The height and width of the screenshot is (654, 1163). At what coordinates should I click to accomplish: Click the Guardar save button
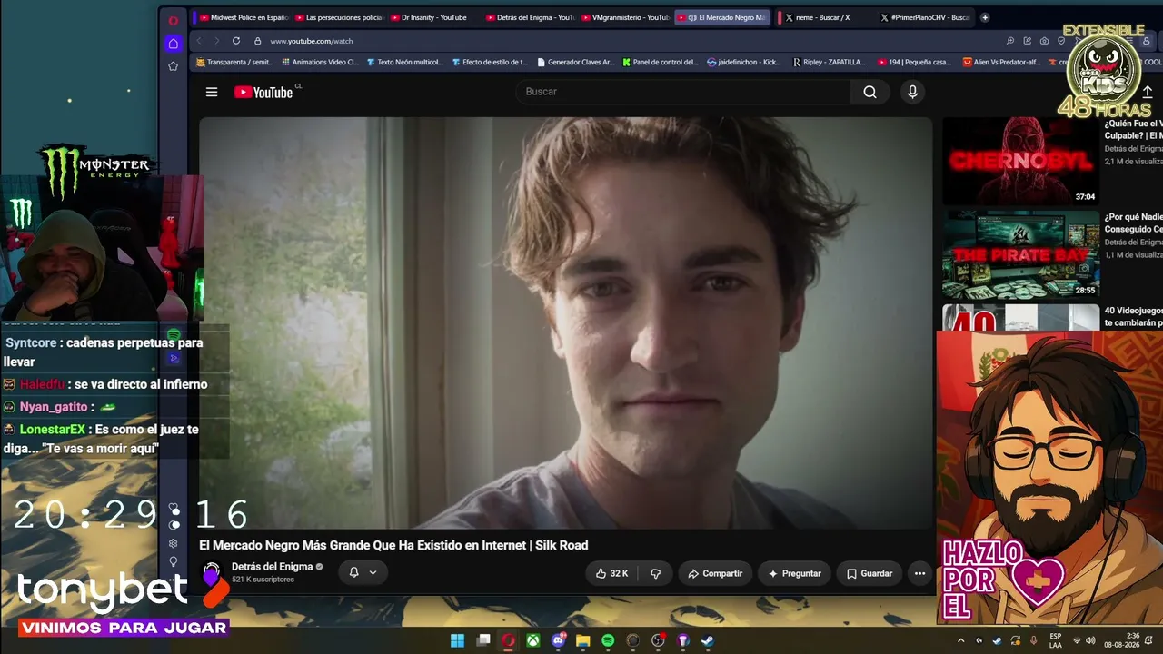click(x=870, y=573)
